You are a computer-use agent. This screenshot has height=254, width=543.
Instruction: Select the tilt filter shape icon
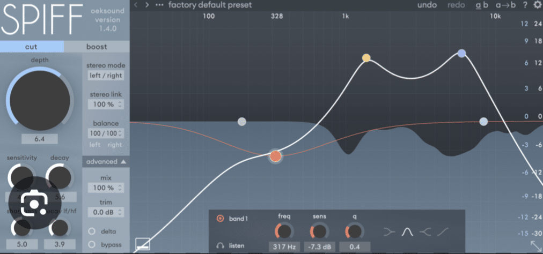tap(443, 232)
